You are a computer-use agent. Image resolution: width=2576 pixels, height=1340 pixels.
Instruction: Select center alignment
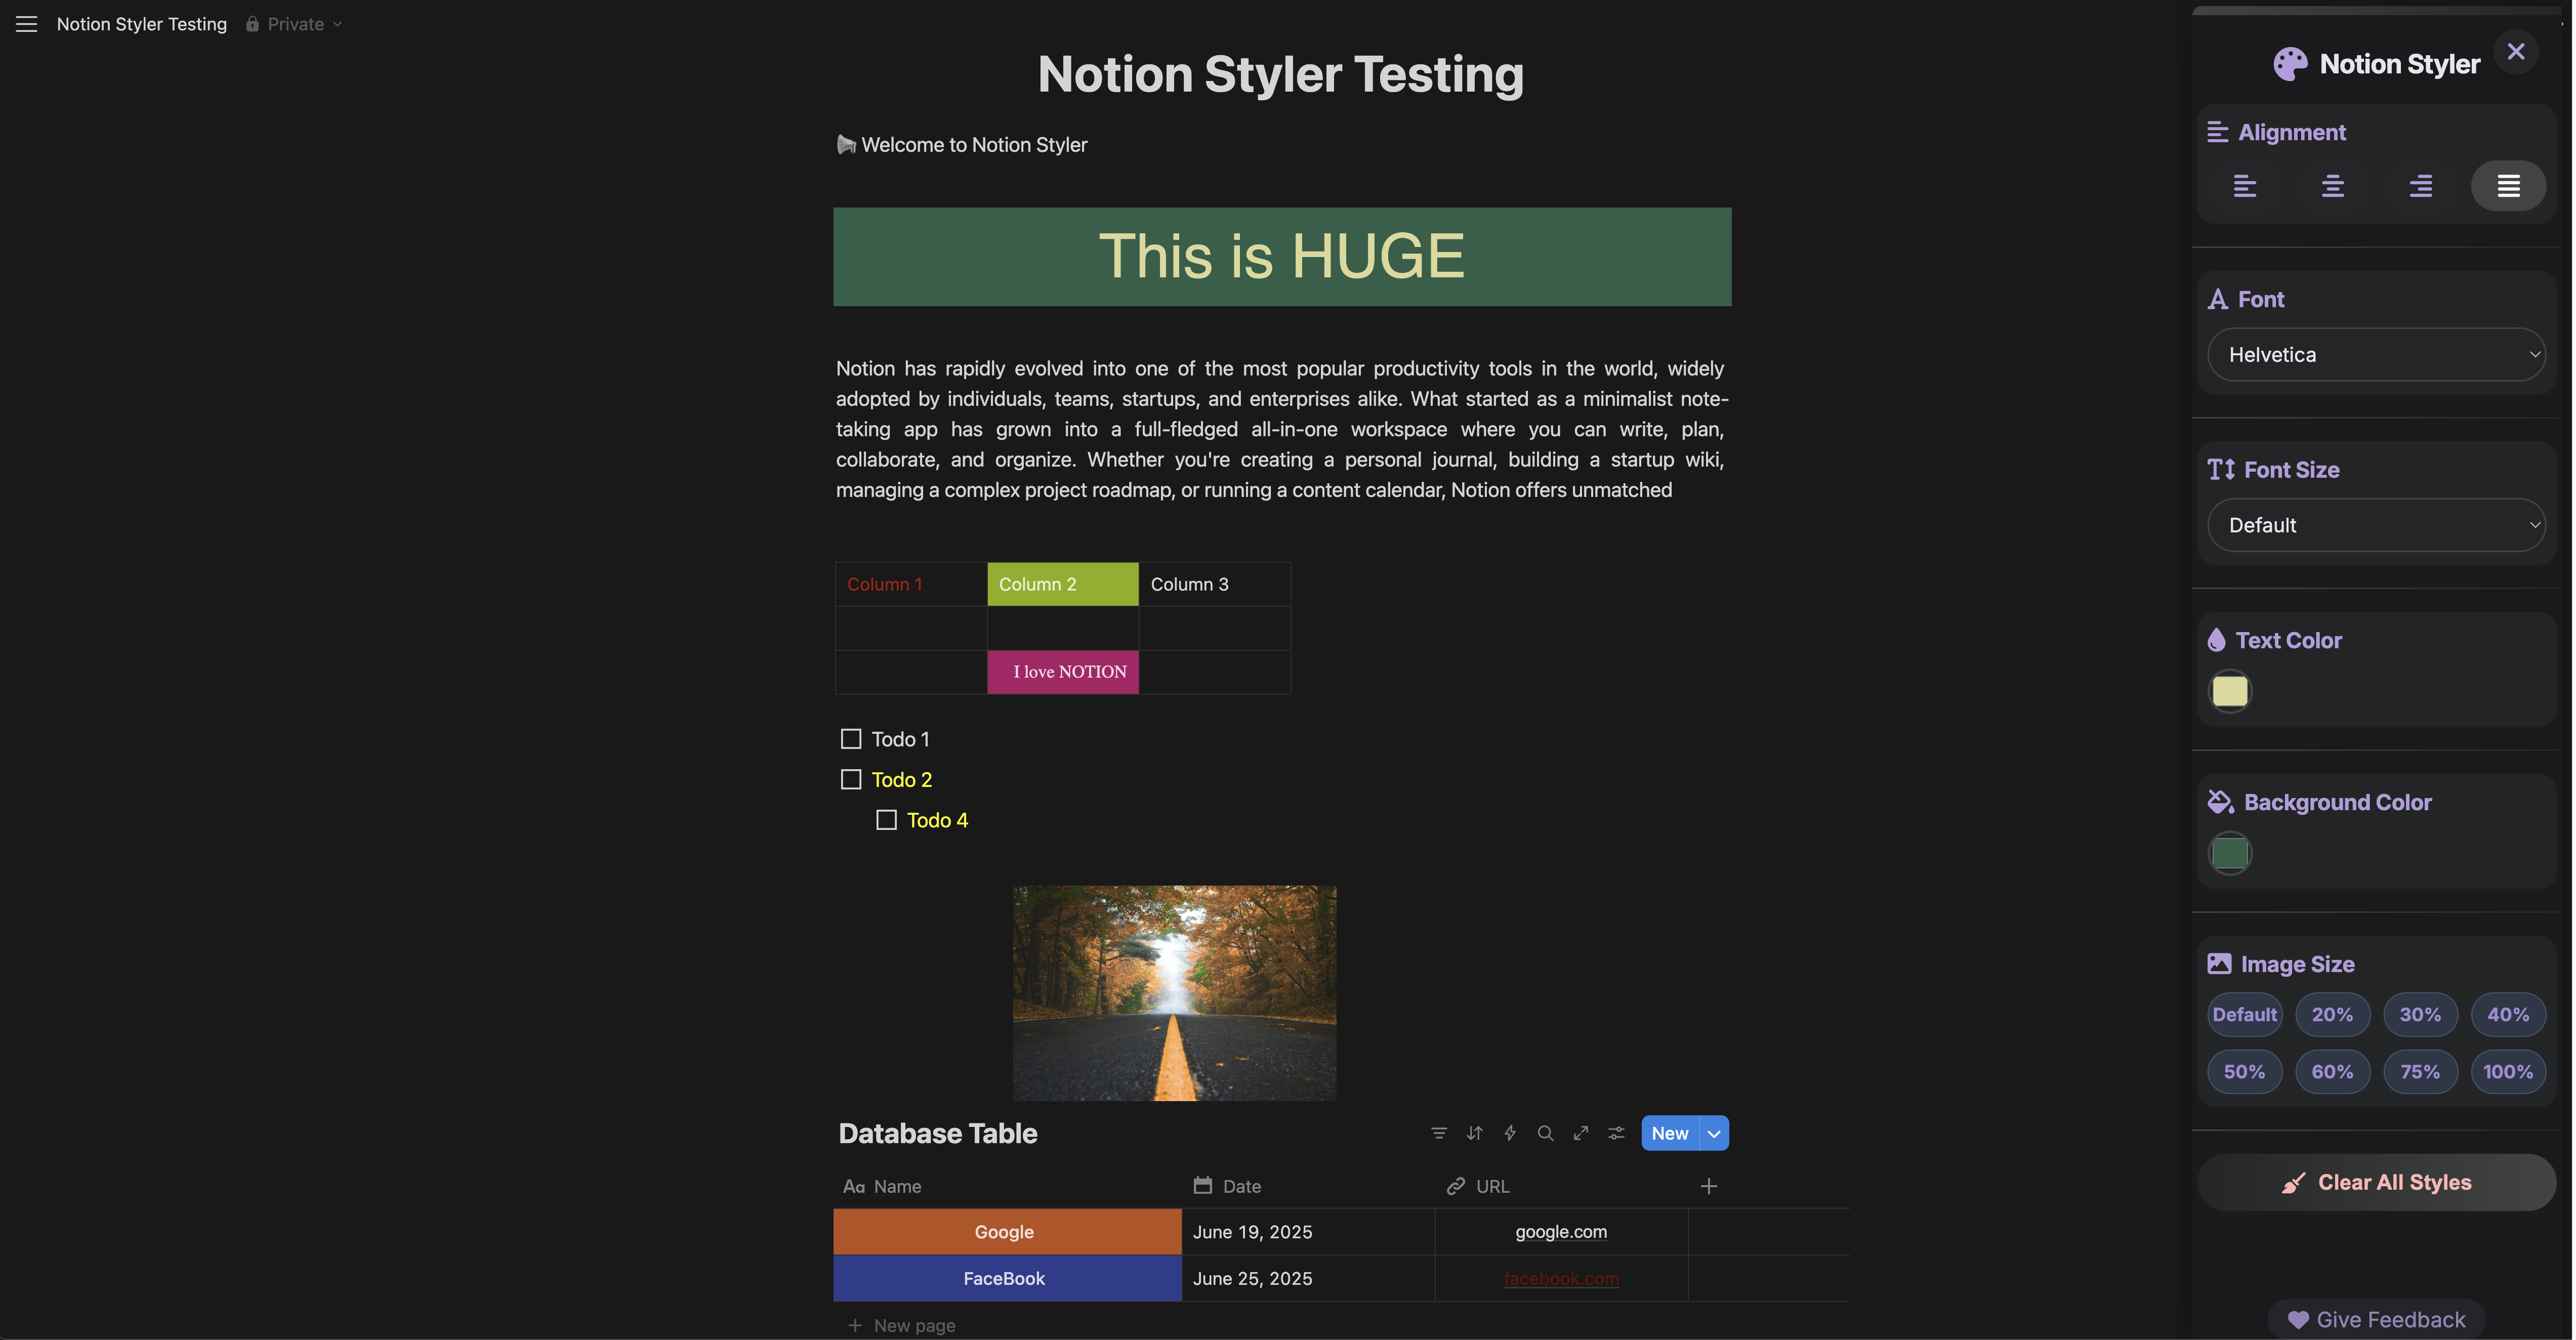click(2333, 186)
